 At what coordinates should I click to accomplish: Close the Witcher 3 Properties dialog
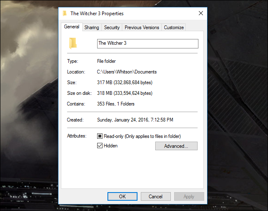[201, 13]
